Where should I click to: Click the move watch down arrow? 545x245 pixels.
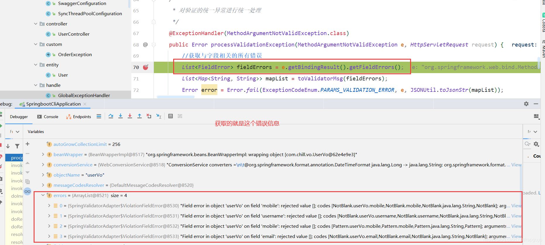tap(27, 172)
